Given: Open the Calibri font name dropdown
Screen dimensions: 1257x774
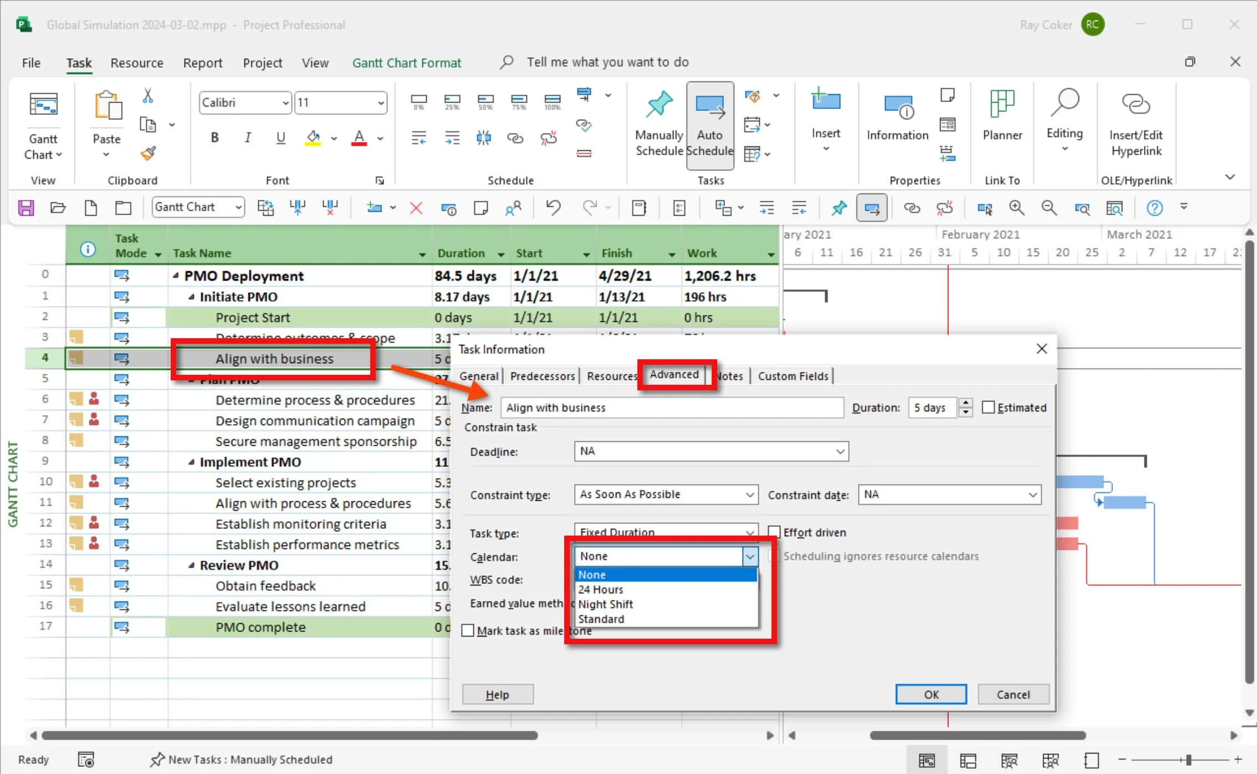Looking at the screenshot, I should click(x=285, y=103).
